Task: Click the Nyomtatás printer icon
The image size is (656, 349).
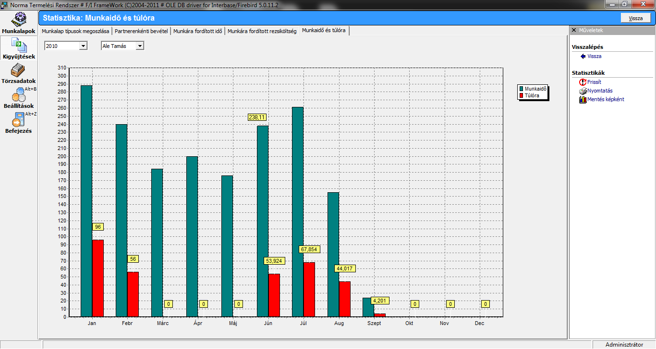Action: click(x=583, y=91)
